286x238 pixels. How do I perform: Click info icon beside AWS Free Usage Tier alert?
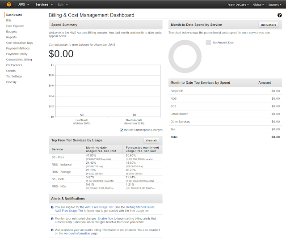pos(52,207)
